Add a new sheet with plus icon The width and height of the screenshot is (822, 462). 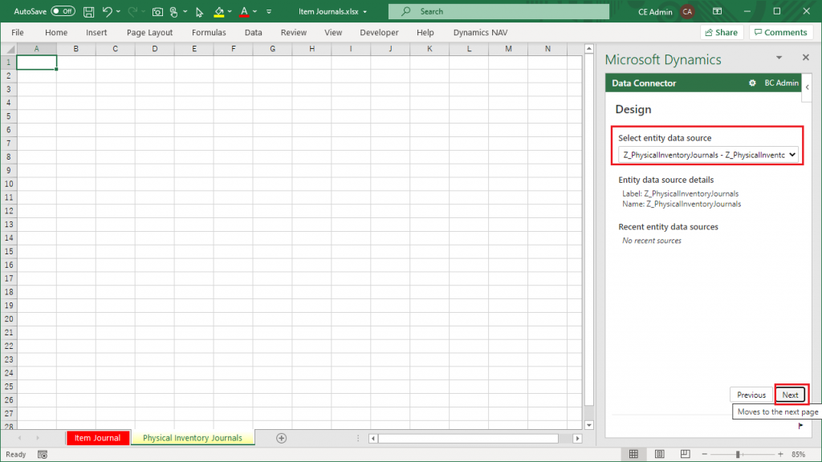tap(282, 438)
